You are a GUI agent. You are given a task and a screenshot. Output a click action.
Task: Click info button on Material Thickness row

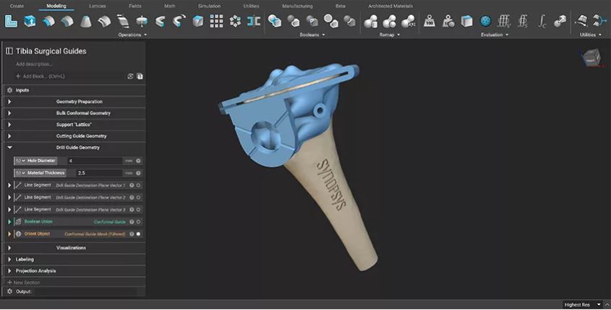tap(138, 173)
